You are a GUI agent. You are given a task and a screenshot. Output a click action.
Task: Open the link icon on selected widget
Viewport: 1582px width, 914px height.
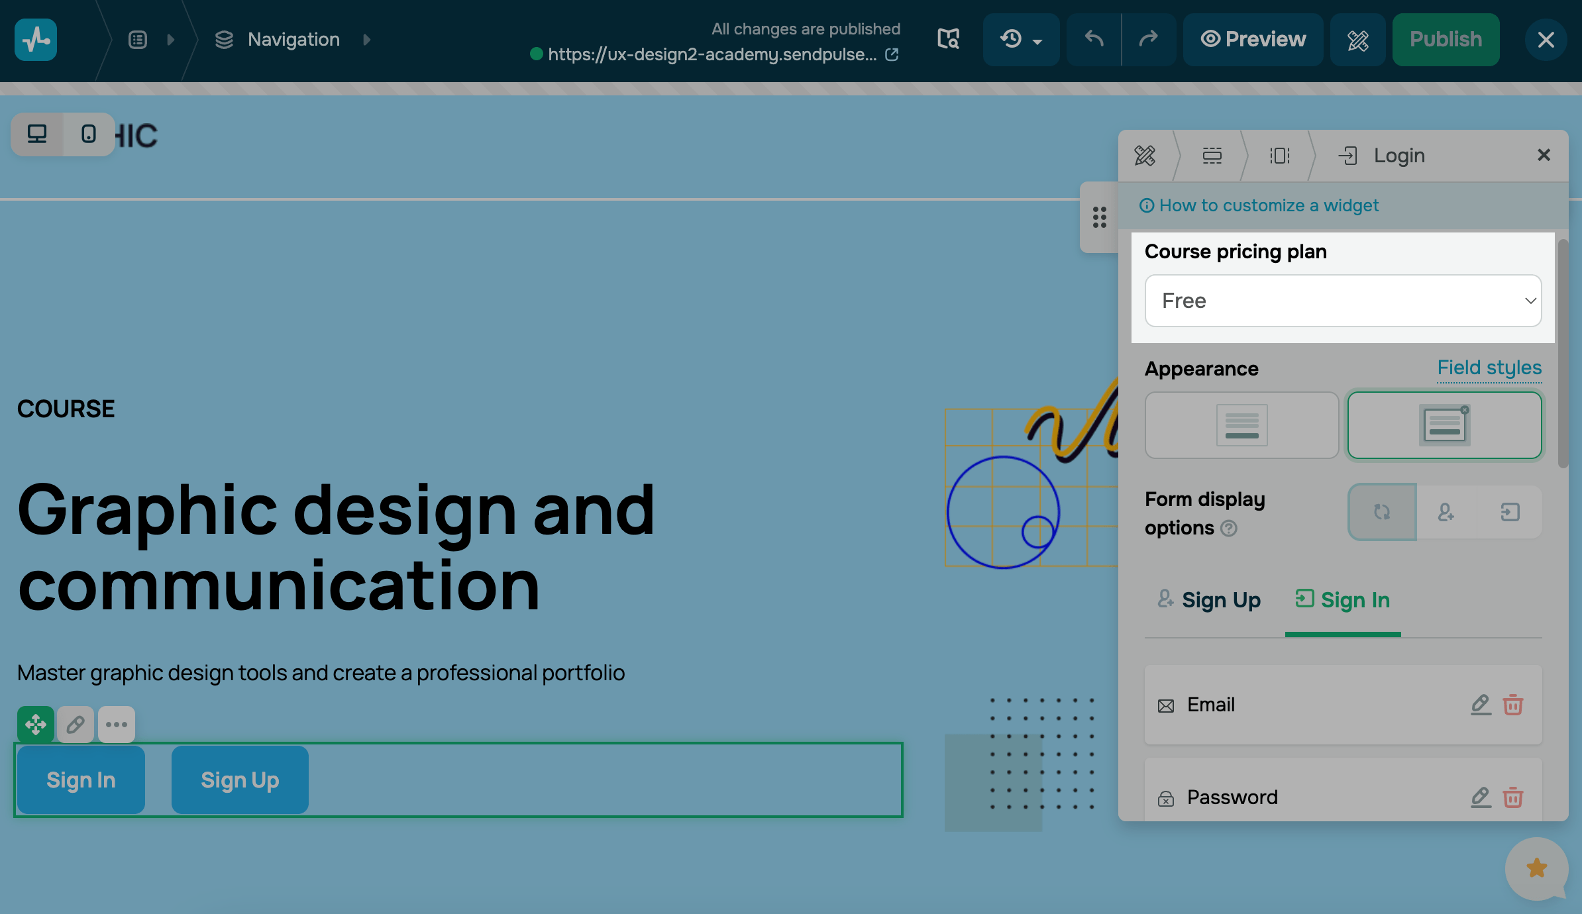coord(76,724)
